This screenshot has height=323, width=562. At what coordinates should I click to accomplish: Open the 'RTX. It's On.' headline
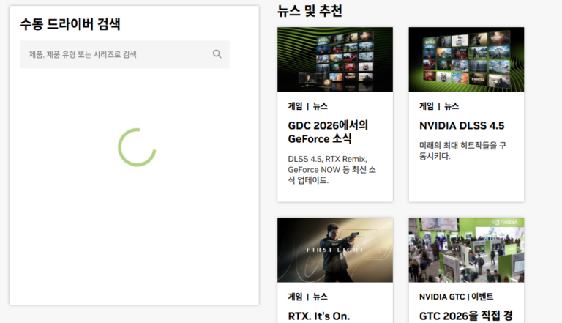coord(318,316)
